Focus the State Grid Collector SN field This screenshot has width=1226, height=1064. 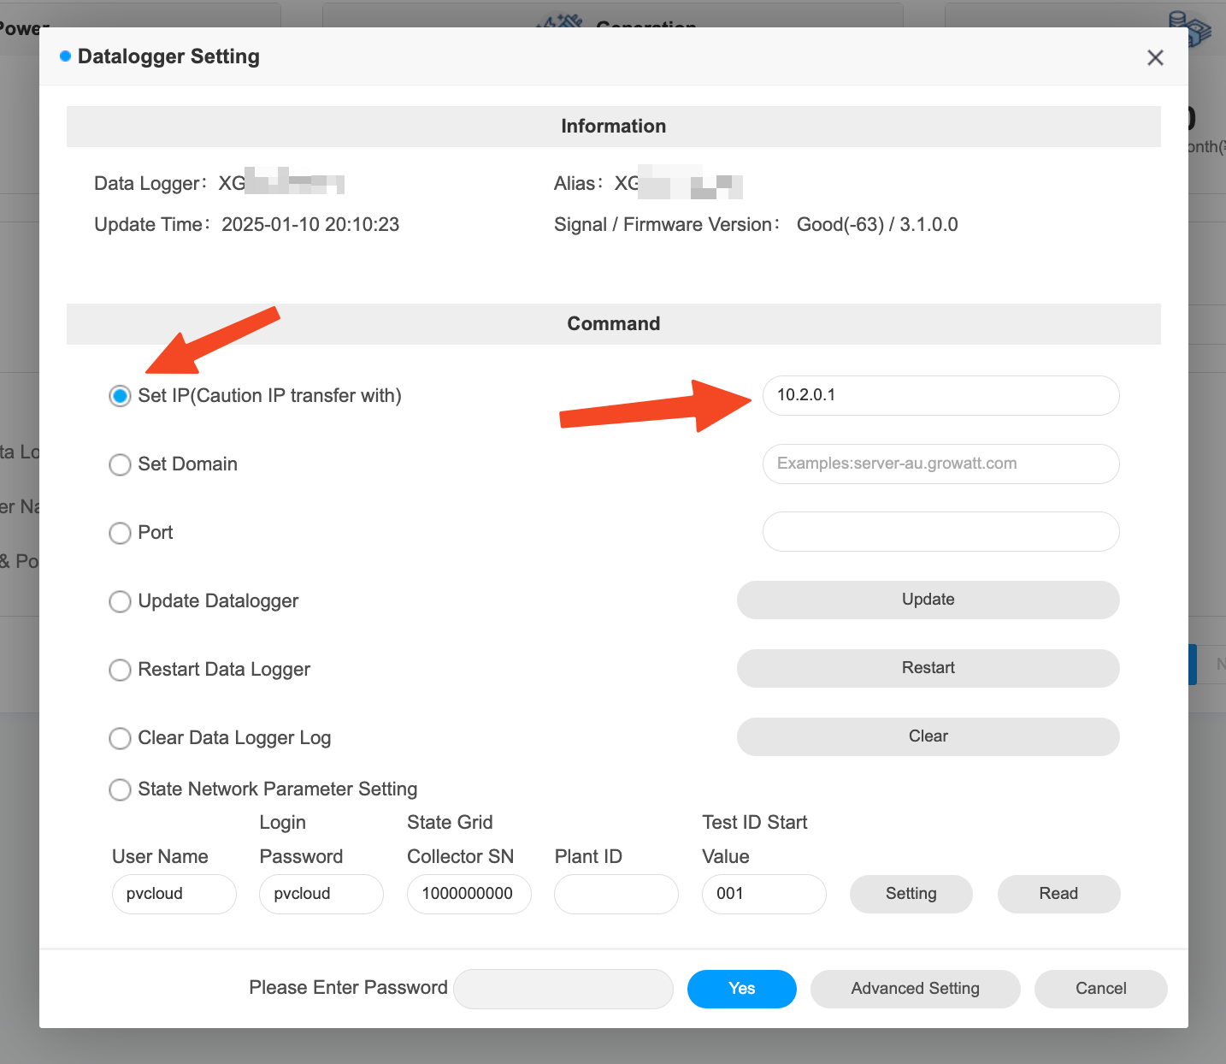pos(469,894)
